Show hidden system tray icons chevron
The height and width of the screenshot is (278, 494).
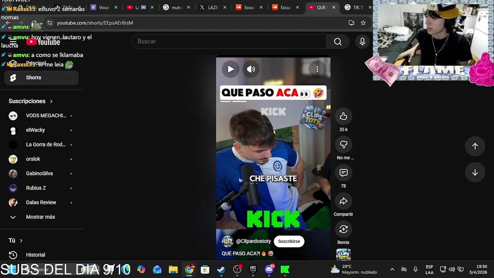(392, 270)
